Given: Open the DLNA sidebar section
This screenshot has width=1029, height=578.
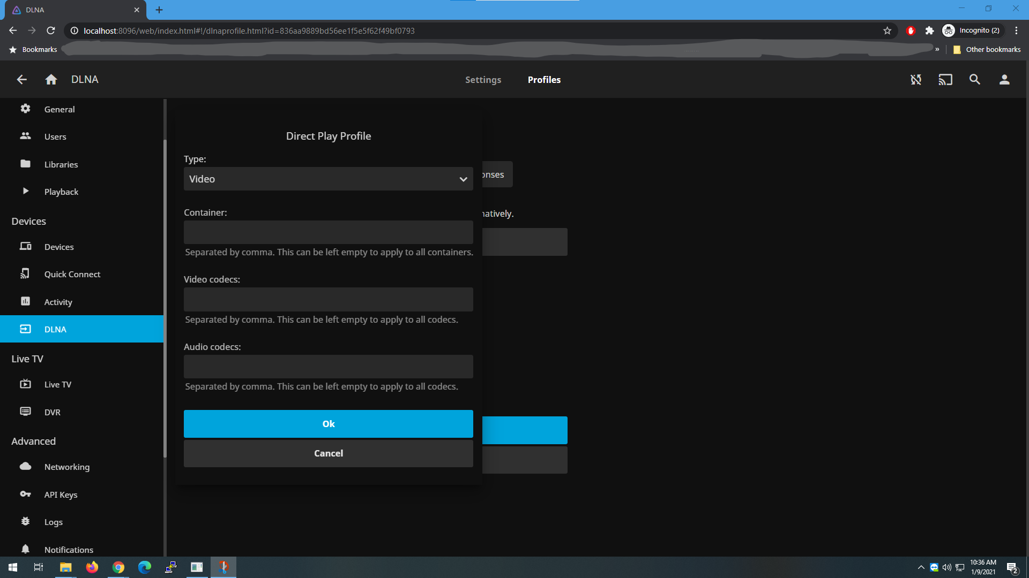Looking at the screenshot, I should 55,329.
